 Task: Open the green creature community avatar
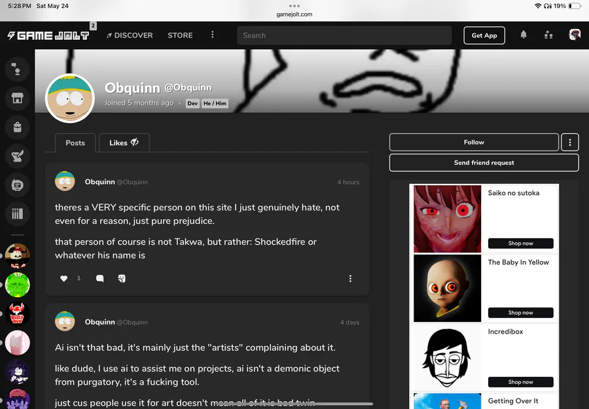pos(17,285)
